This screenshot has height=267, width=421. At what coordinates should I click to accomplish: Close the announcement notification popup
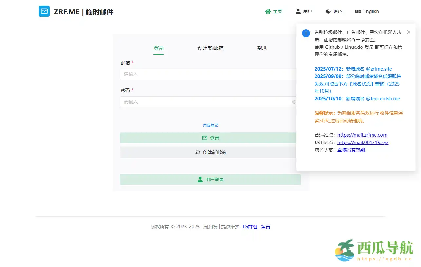408,32
